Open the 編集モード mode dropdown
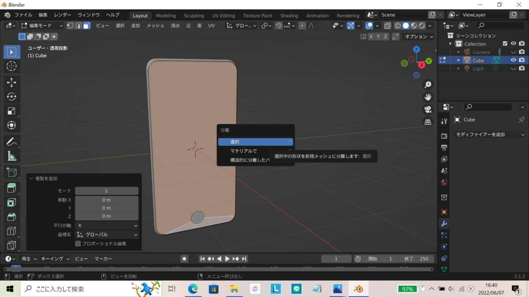This screenshot has height=297, width=529. coord(42,26)
